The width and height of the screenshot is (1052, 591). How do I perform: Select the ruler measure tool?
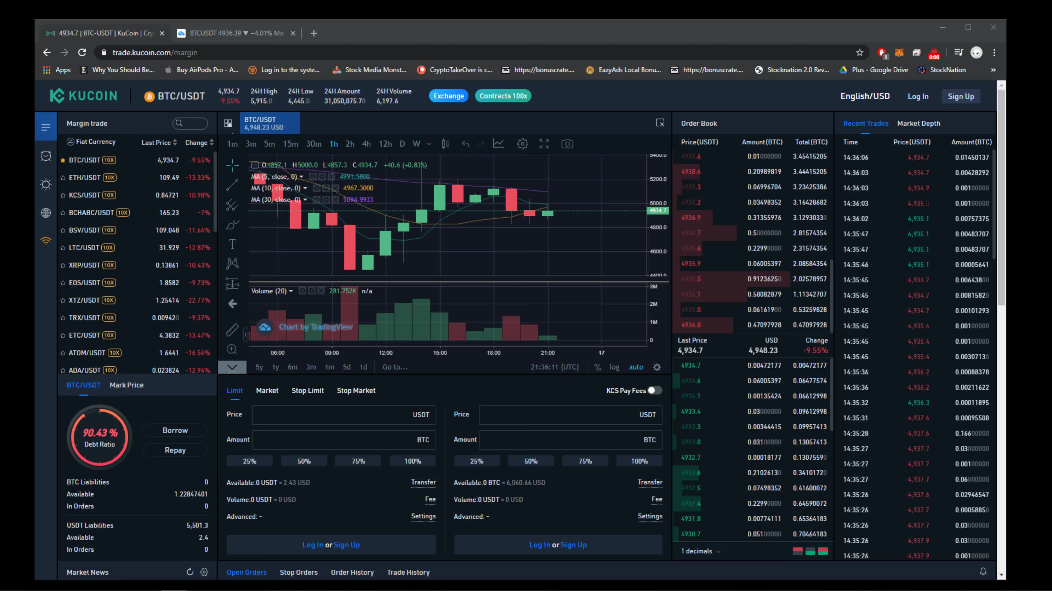[232, 329]
